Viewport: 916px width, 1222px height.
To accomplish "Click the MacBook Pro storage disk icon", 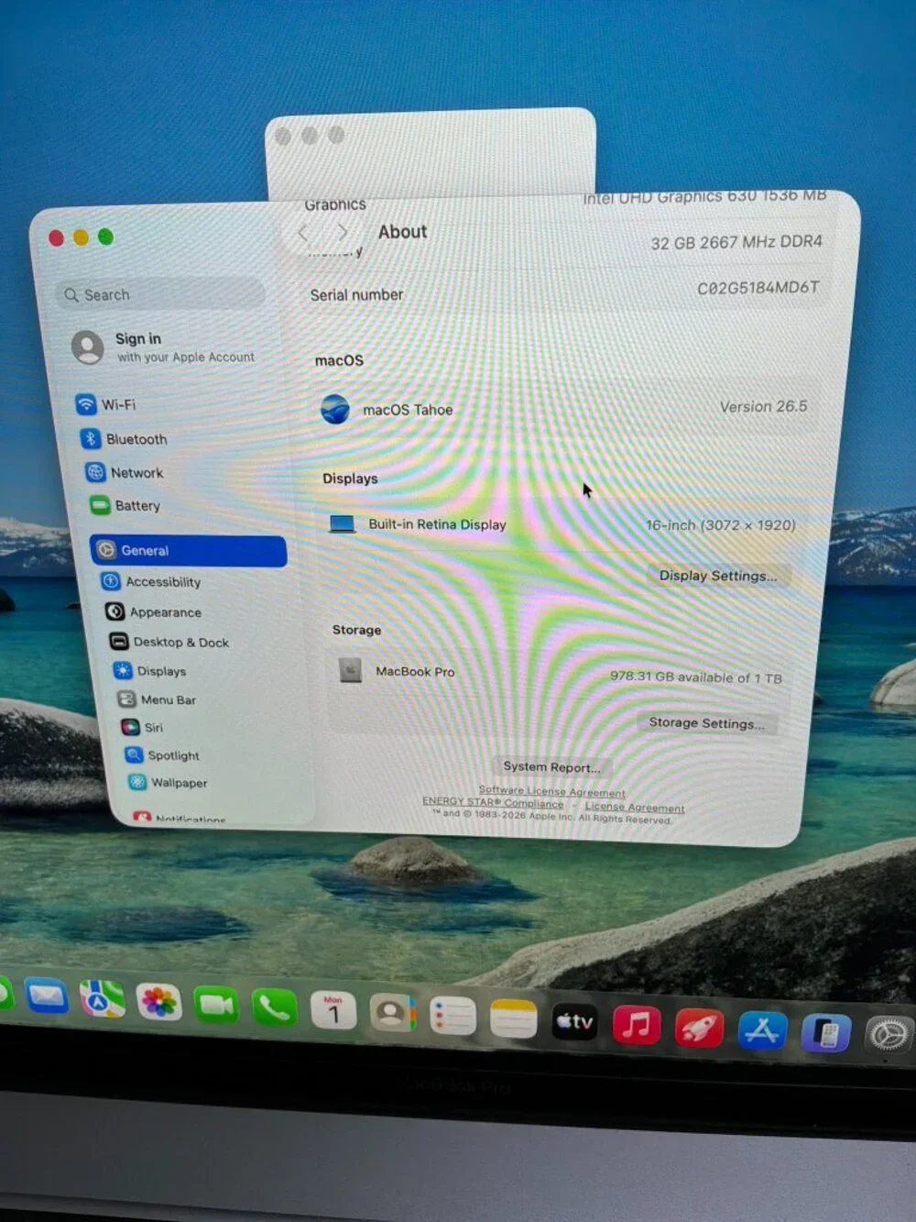I will [350, 671].
